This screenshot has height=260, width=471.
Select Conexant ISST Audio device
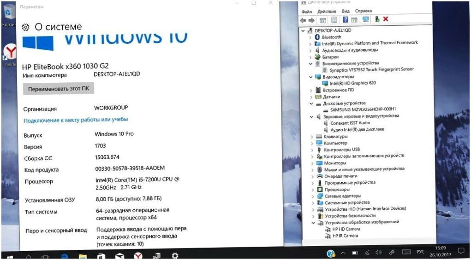coord(350,123)
